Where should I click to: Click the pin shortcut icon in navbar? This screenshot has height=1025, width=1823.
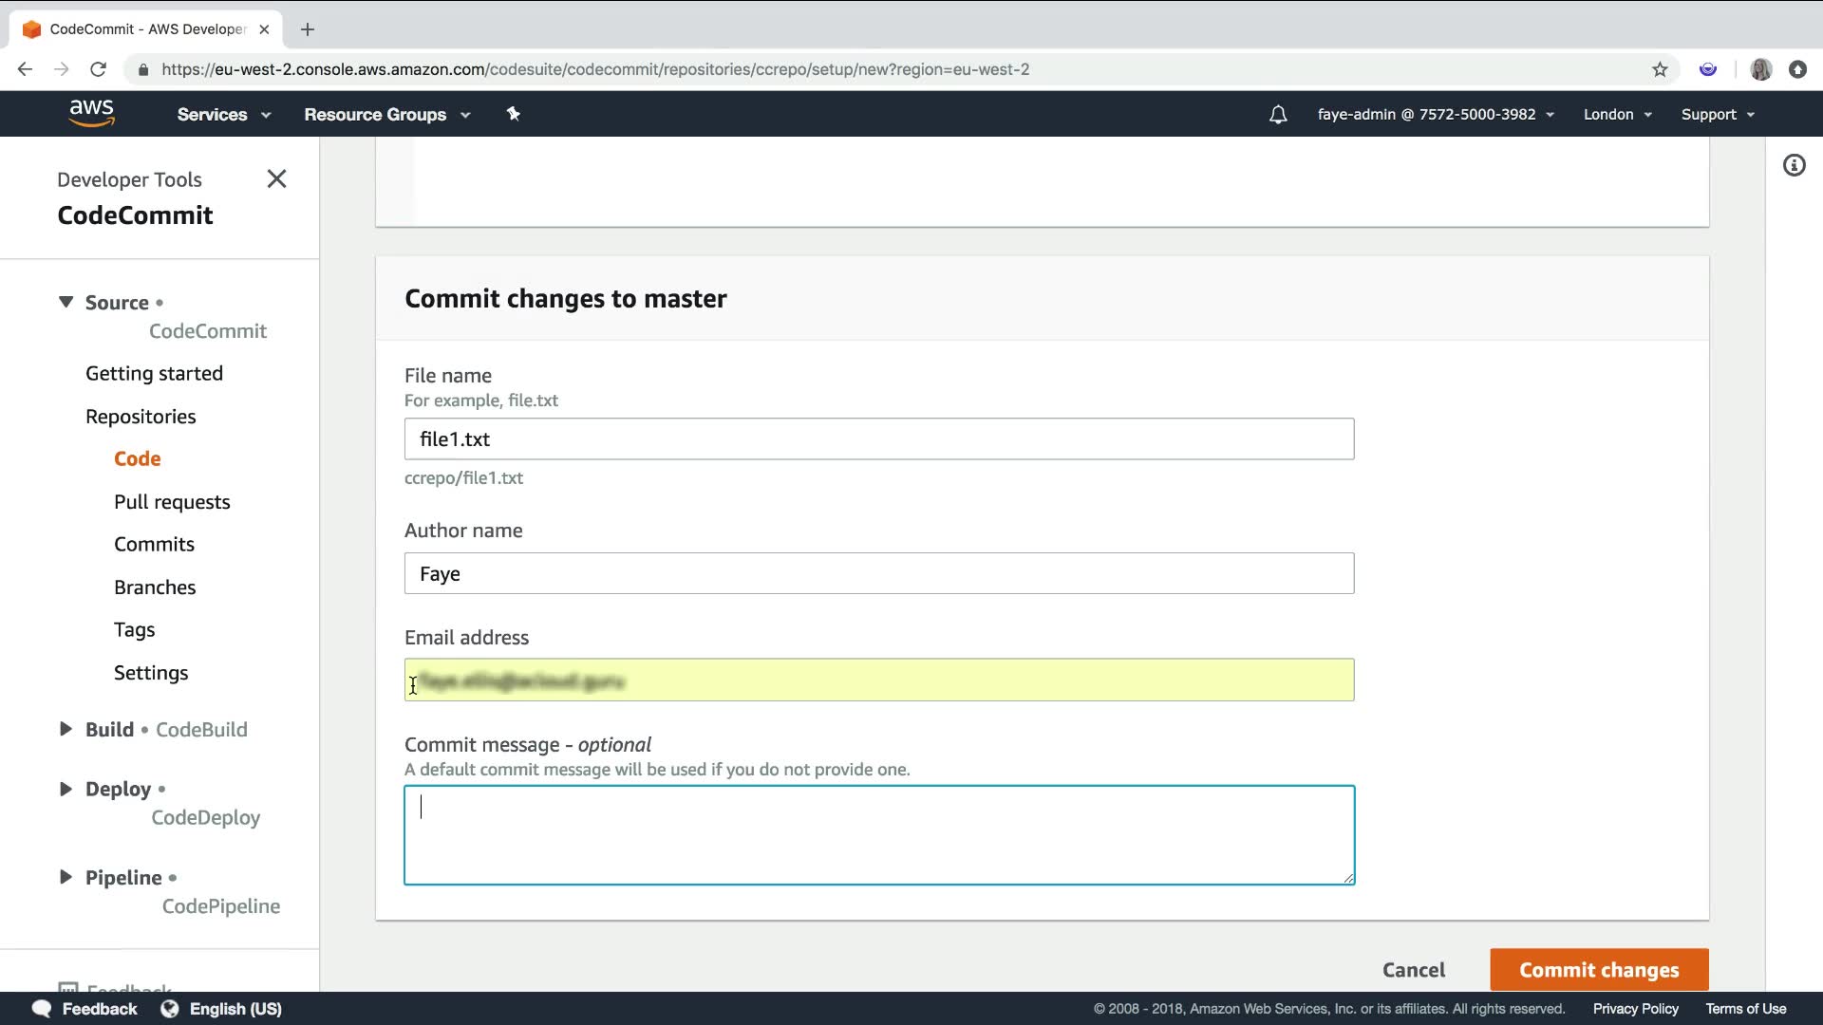pyautogui.click(x=513, y=114)
